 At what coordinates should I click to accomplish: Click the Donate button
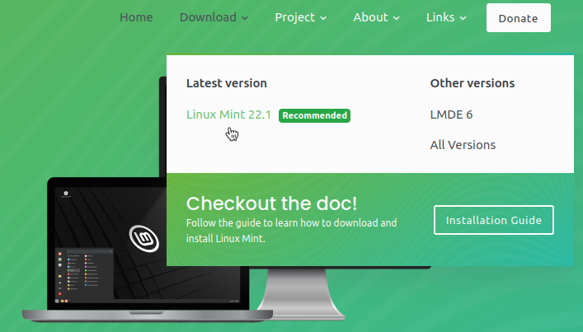click(519, 18)
